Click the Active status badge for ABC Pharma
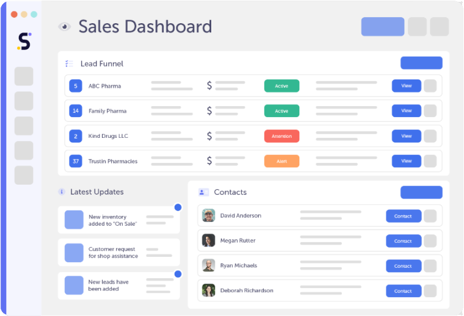Image resolution: width=464 pixels, height=316 pixels. point(281,86)
